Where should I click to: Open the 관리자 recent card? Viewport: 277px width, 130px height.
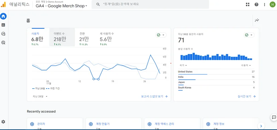click(55, 124)
